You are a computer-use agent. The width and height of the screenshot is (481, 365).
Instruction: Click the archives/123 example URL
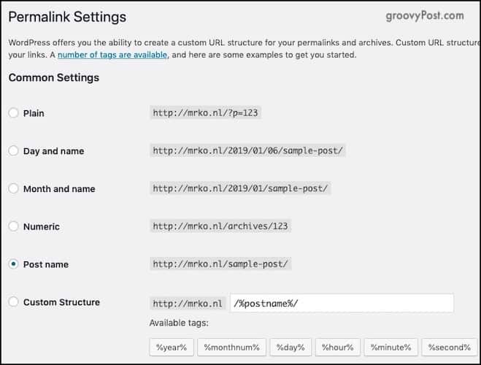[220, 226]
